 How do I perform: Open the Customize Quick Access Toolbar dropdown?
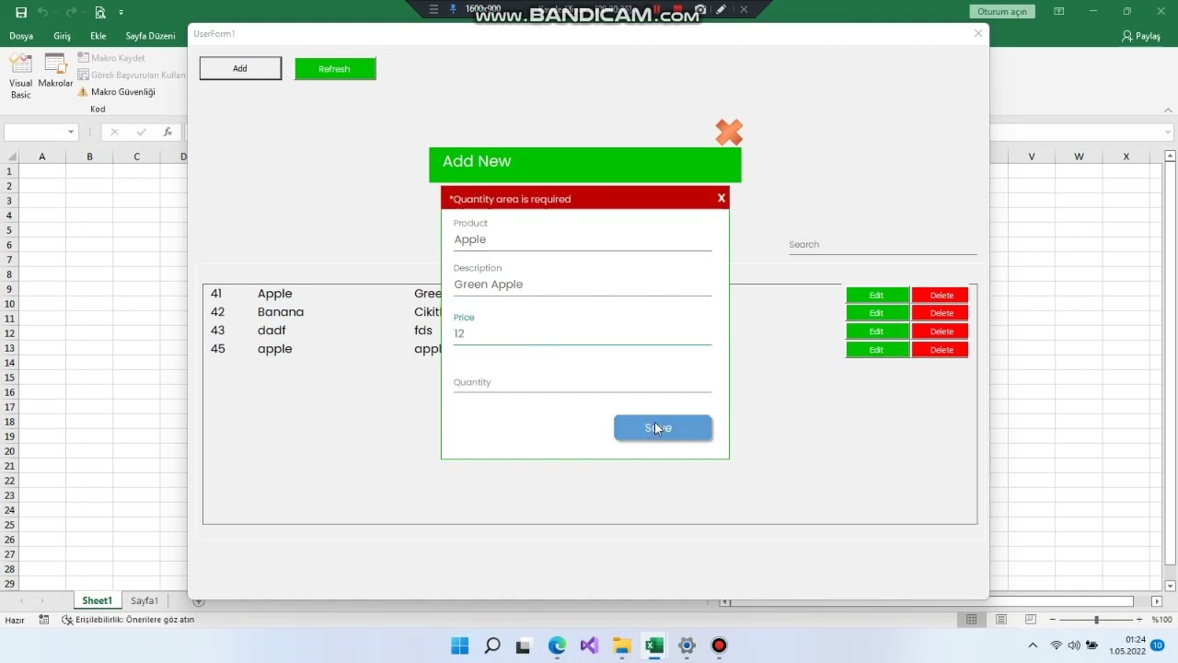(x=121, y=12)
